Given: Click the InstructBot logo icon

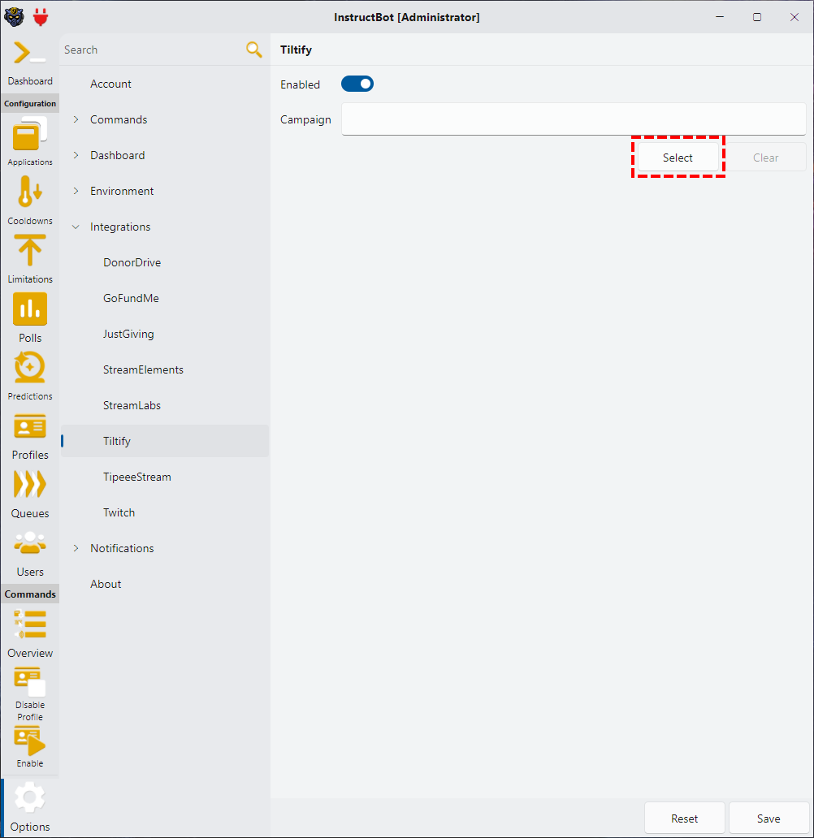Looking at the screenshot, I should [x=14, y=17].
